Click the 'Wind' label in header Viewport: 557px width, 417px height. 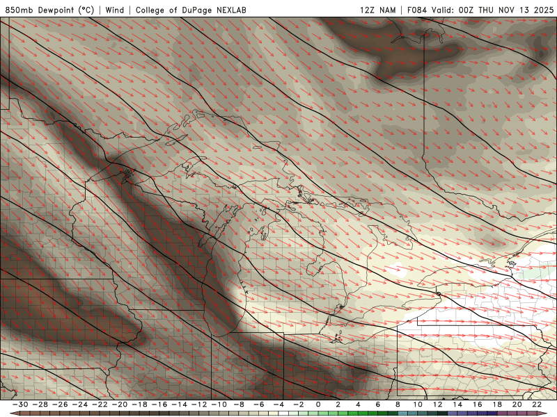pos(115,10)
